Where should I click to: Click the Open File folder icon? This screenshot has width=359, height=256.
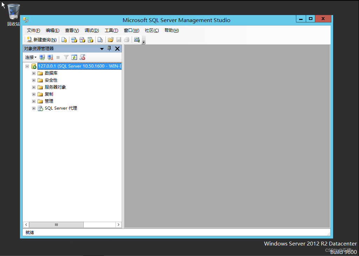[111, 40]
